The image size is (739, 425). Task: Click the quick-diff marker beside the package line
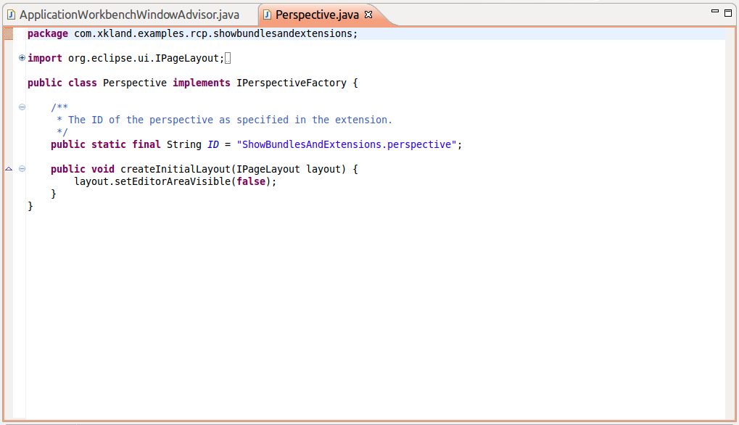click(x=9, y=33)
